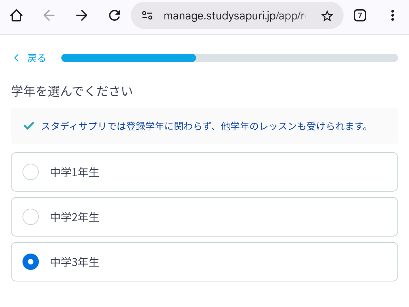The height and width of the screenshot is (307, 409).
Task: Click the 中学3年生 option label
Action: point(75,262)
